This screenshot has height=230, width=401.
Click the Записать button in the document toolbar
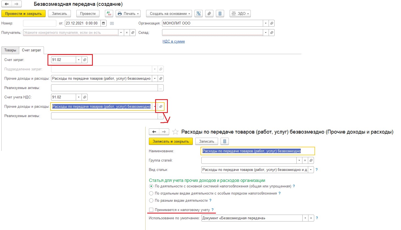pos(59,13)
